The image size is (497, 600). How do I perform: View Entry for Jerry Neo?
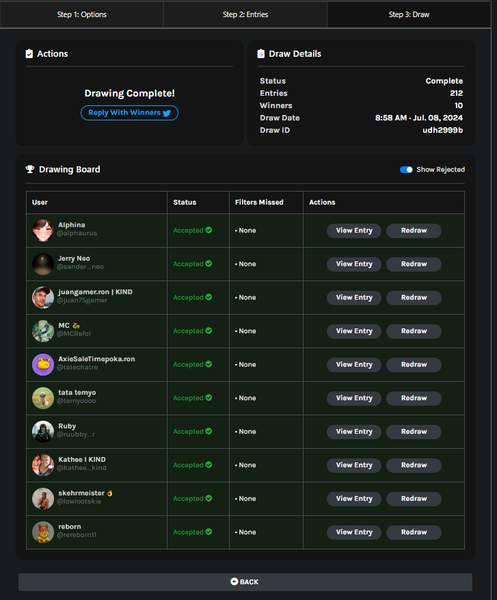tap(354, 264)
